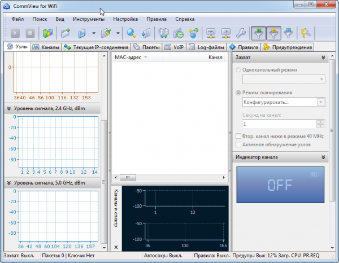Switch to Текущие IP-соединения tab
The width and height of the screenshot is (339, 263).
tap(96, 47)
